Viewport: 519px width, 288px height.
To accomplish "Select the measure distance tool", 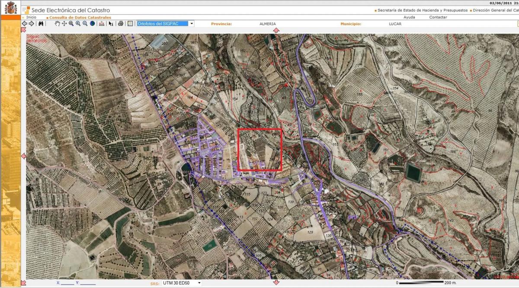I will click(x=102, y=24).
